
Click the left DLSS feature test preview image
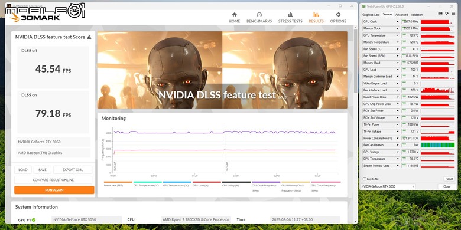160,70
